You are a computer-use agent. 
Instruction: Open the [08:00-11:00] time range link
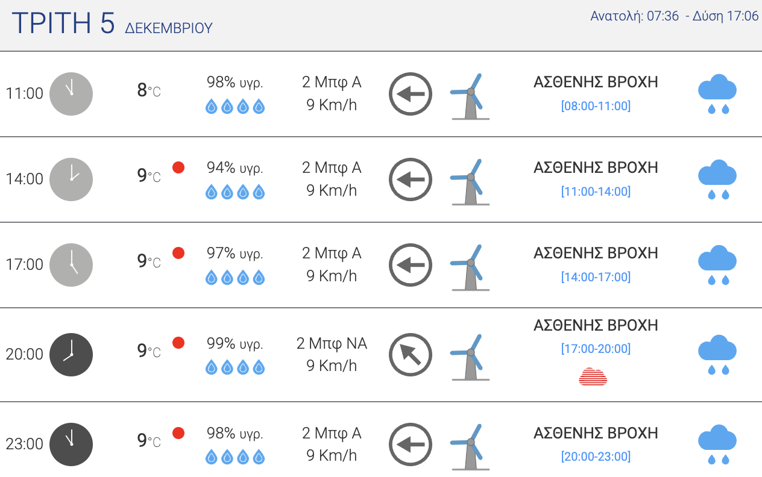coord(596,107)
